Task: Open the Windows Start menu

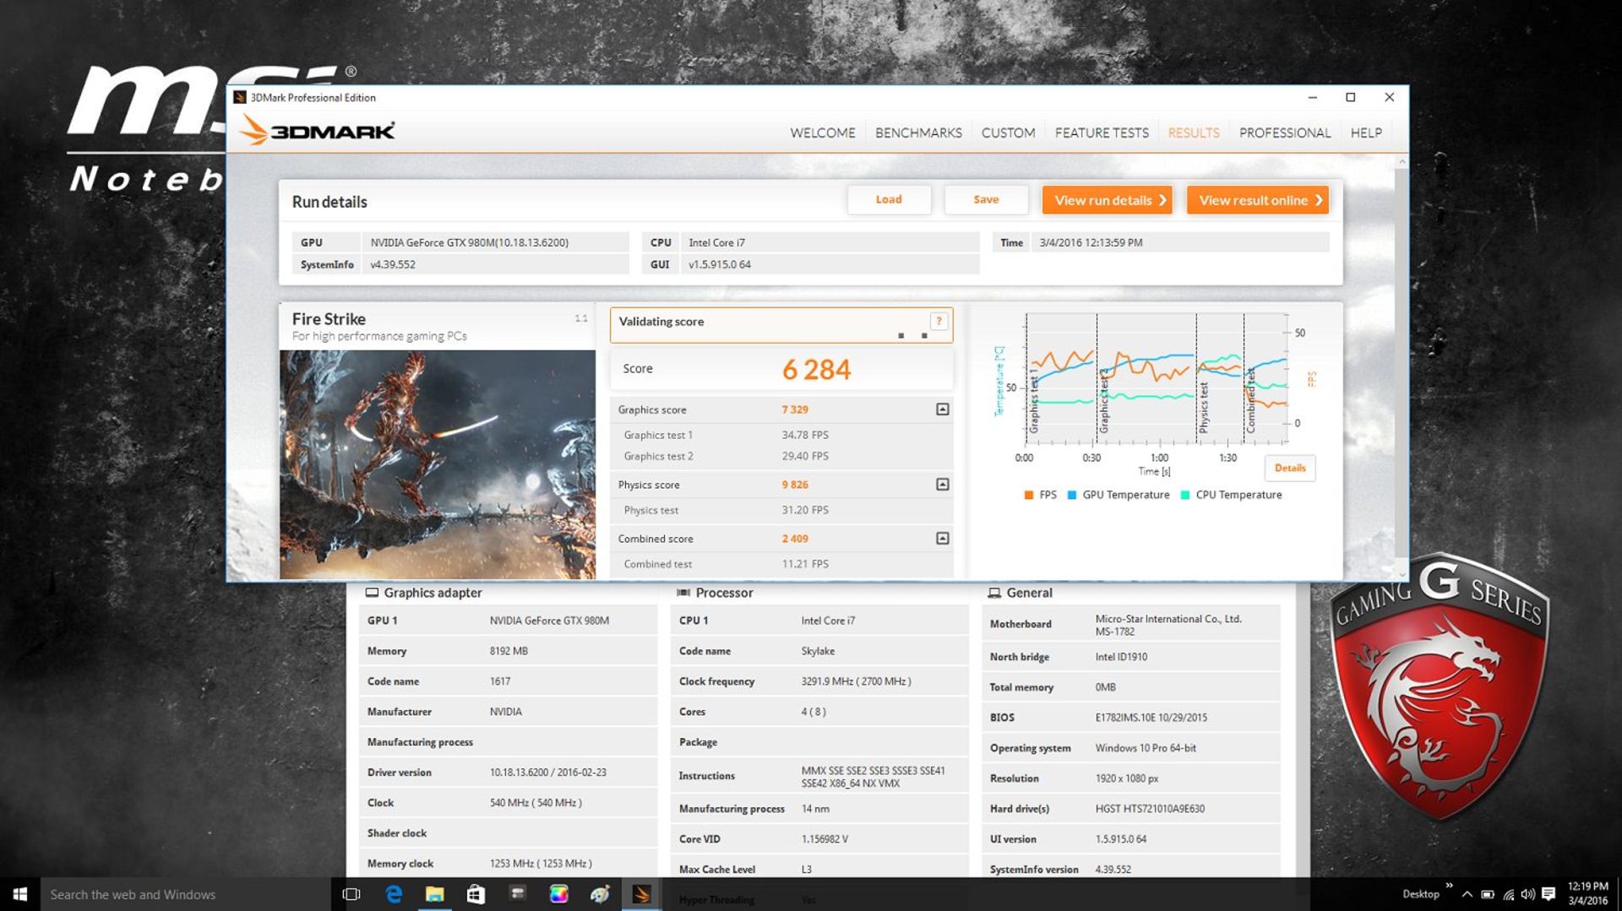Action: [x=20, y=894]
